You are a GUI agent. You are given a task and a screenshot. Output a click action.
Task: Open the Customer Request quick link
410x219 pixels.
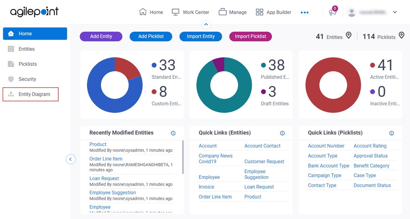(264, 161)
